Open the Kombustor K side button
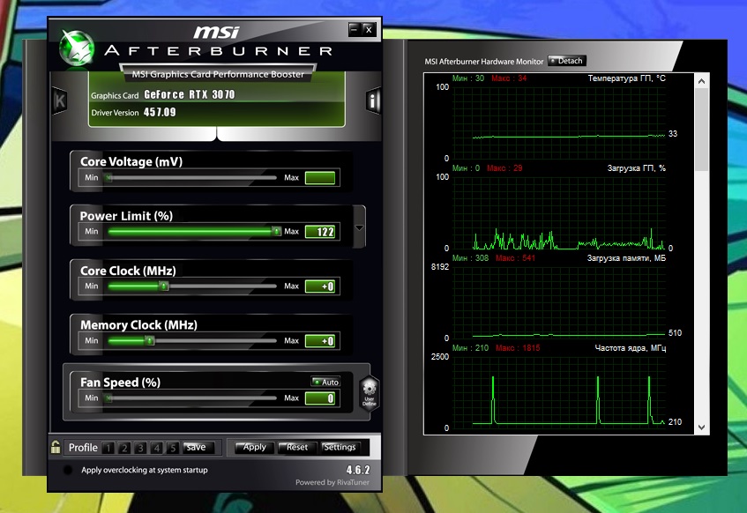The height and width of the screenshot is (513, 747). point(59,100)
